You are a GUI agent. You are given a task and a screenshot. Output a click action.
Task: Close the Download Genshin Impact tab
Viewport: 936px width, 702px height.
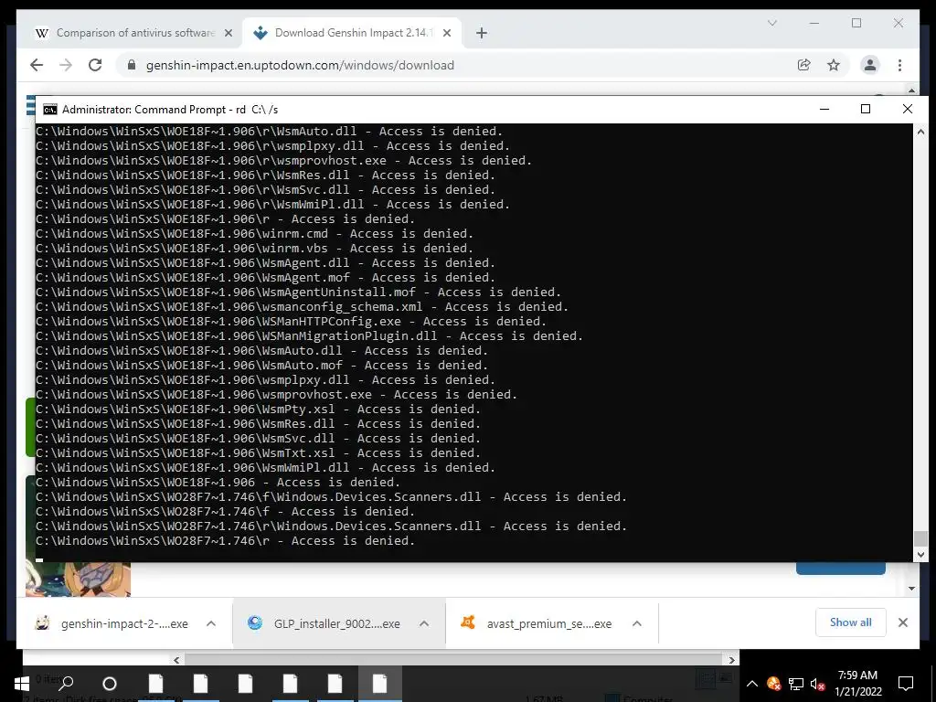(x=446, y=34)
